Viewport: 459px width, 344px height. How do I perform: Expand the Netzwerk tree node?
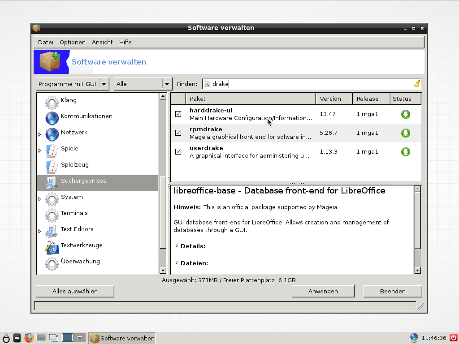pos(40,134)
